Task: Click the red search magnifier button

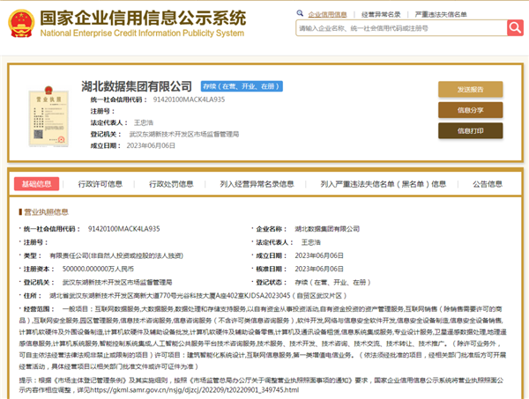Action: (515, 27)
